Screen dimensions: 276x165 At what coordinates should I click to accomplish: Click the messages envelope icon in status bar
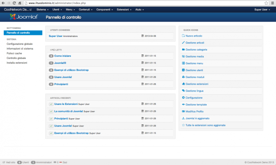pyautogui.click(x=55, y=162)
